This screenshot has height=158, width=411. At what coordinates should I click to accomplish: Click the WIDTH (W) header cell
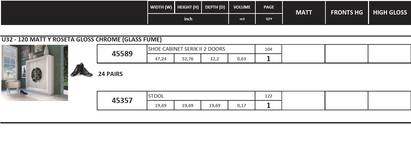point(161,7)
